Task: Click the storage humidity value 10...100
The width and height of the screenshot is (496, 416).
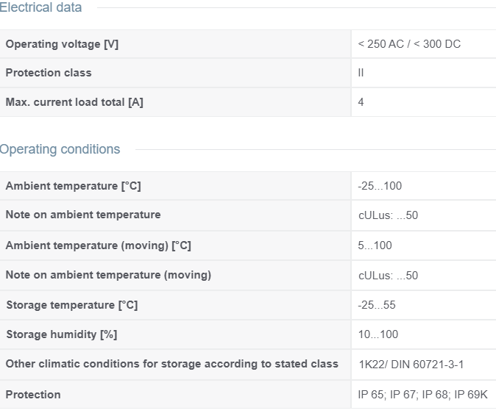Action: [x=378, y=334]
